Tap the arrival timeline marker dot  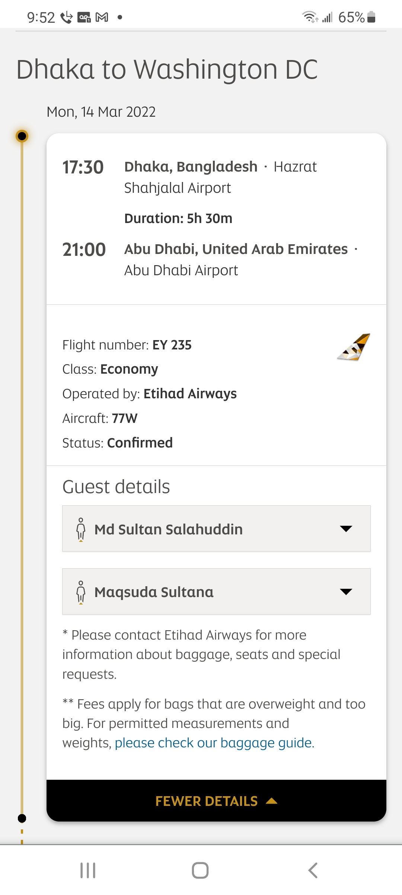pos(22,819)
